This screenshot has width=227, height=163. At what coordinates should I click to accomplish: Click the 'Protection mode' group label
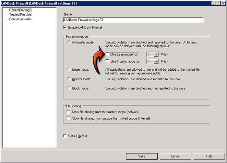pyautogui.click(x=77, y=36)
